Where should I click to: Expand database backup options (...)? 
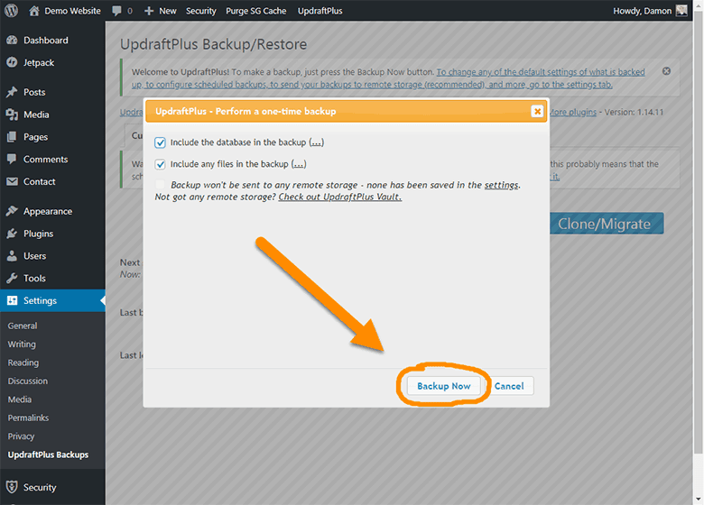point(317,142)
